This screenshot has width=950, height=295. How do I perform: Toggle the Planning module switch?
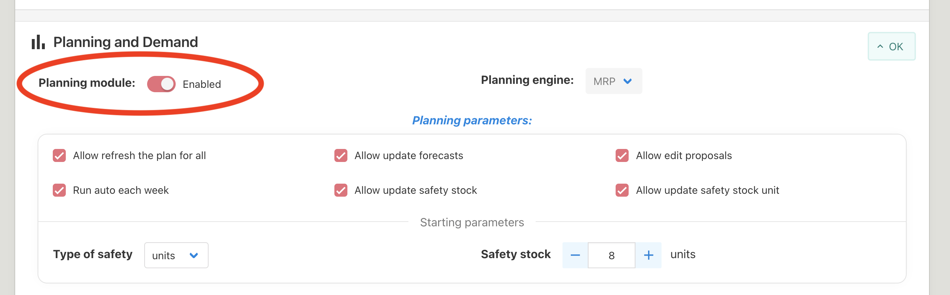[161, 84]
